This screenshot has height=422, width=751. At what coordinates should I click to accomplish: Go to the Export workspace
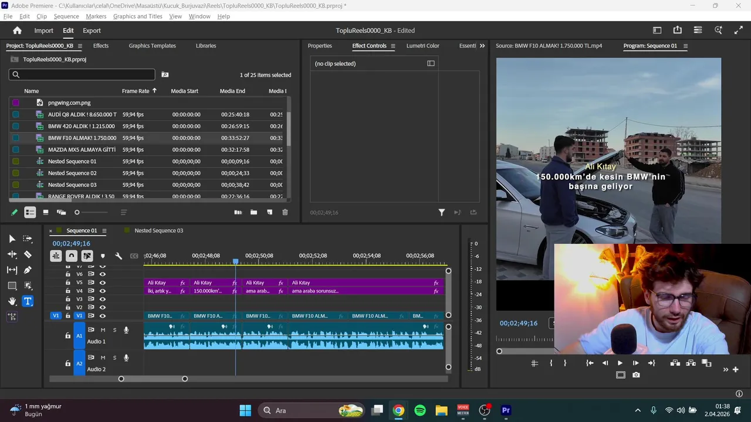coord(92,30)
